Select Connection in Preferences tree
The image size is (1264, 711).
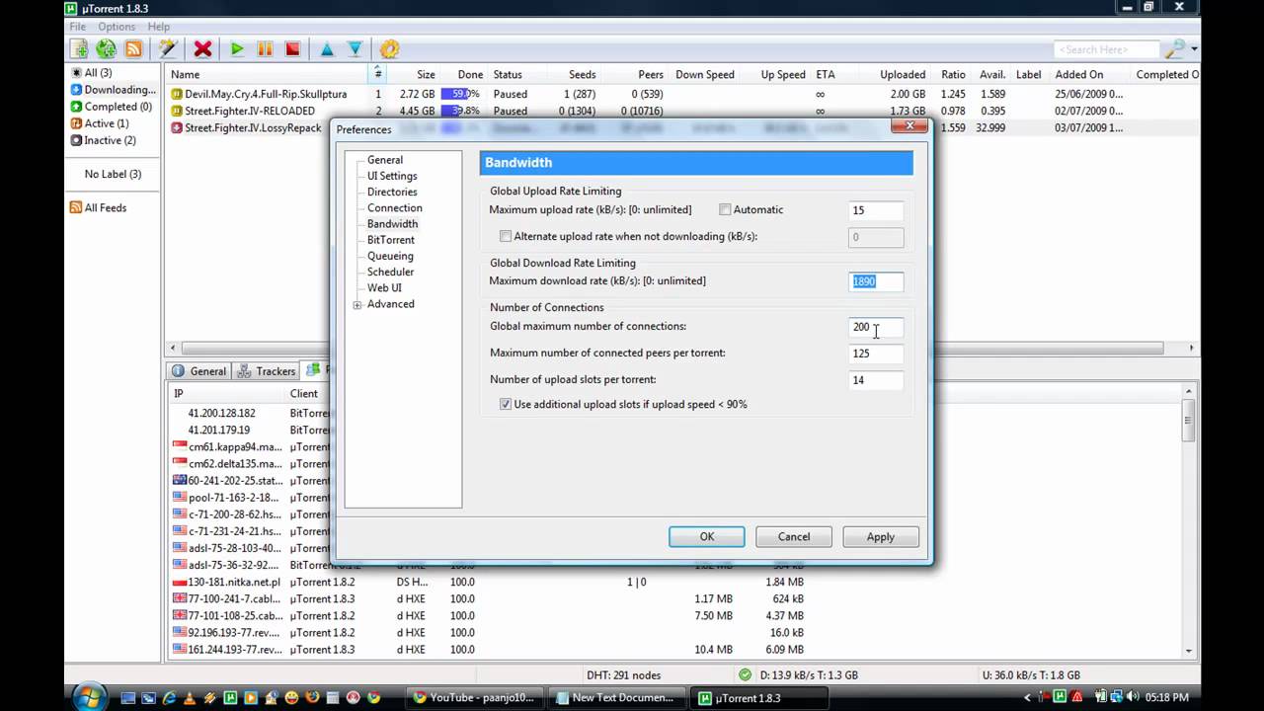click(x=395, y=207)
